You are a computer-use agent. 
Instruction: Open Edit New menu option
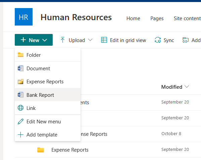click(x=48, y=122)
